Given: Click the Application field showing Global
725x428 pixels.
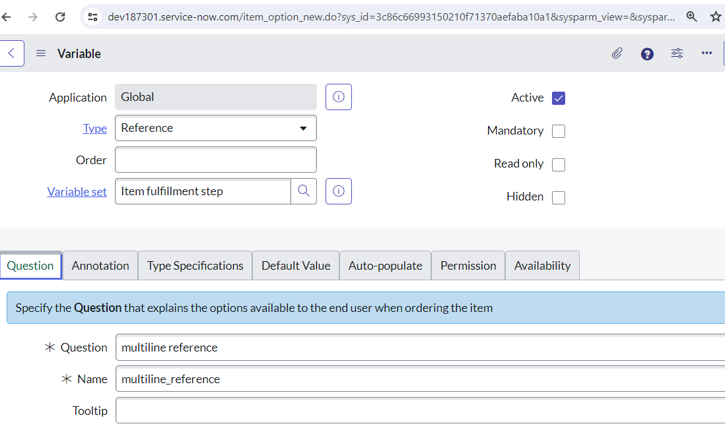Looking at the screenshot, I should (x=216, y=97).
